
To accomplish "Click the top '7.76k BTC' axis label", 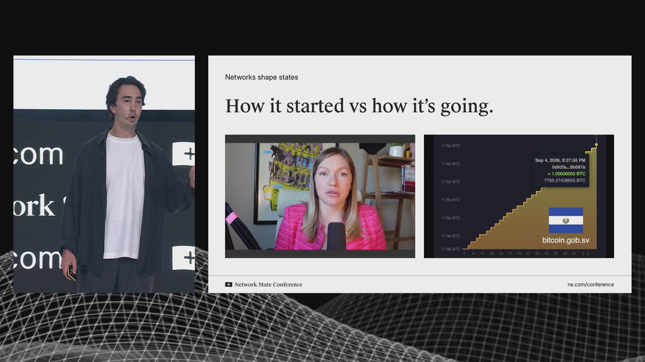I will point(451,146).
